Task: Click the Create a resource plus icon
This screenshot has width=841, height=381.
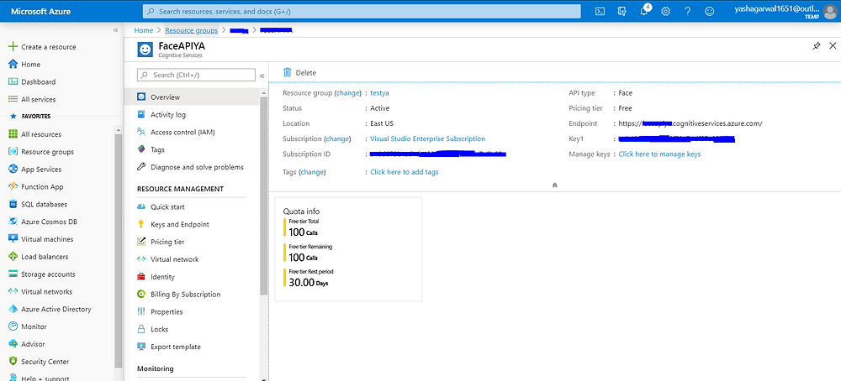Action: tap(13, 46)
